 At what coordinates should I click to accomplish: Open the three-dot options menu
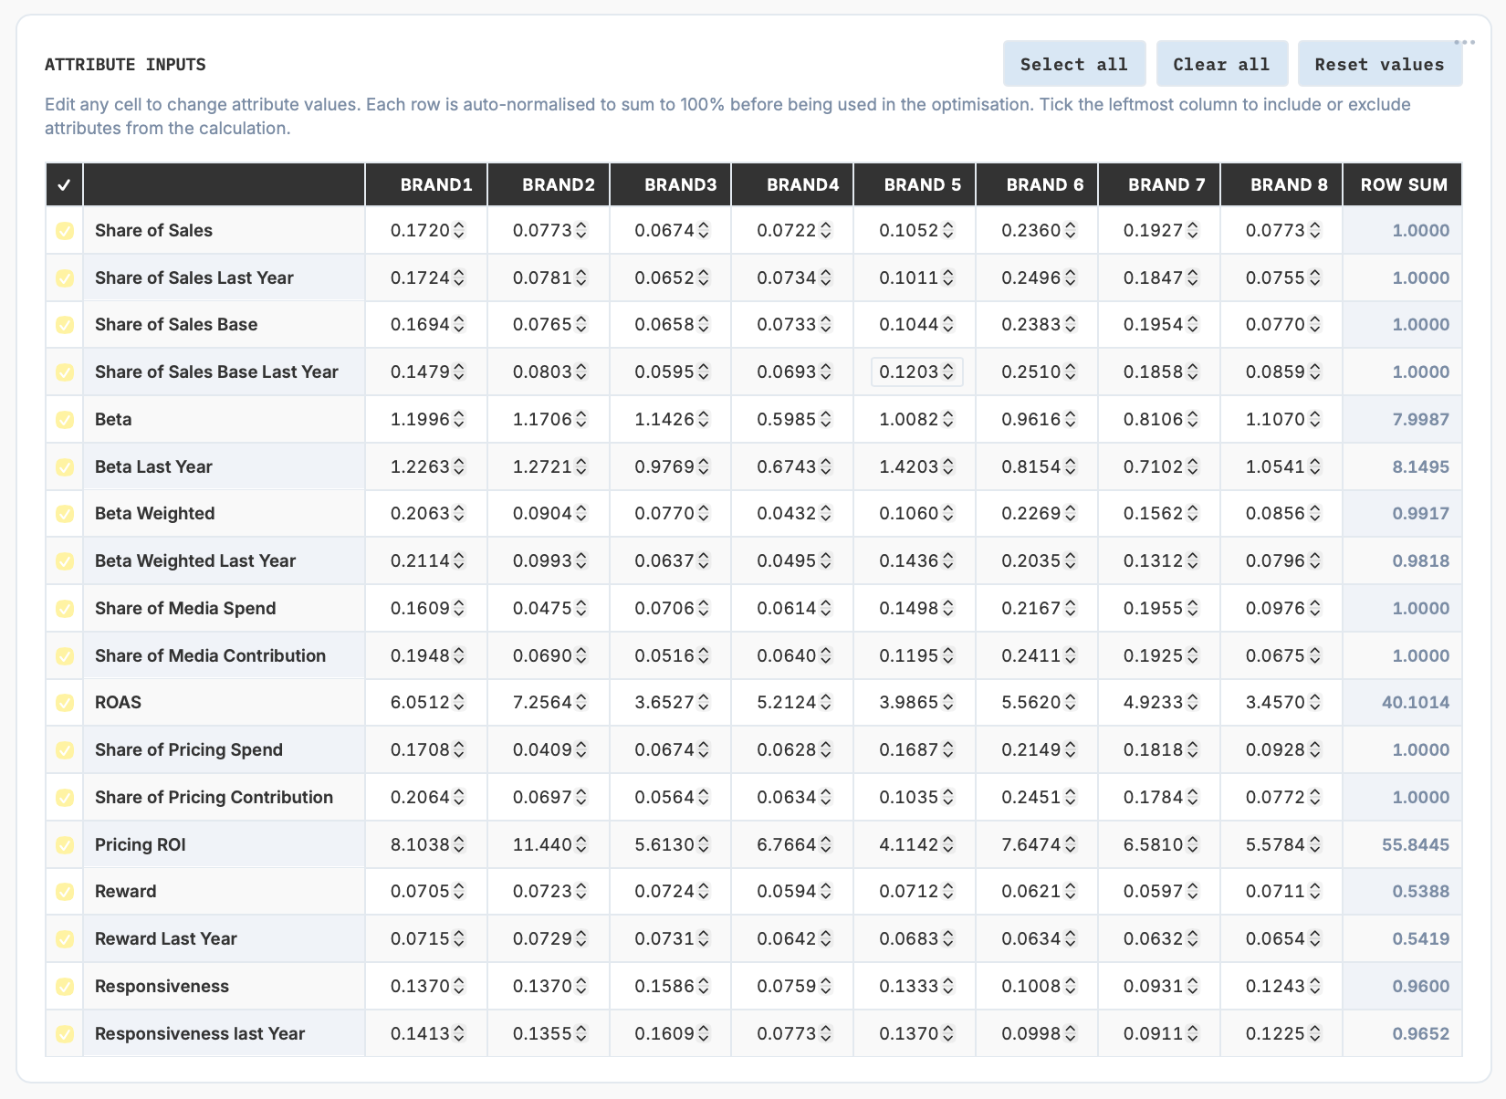pyautogui.click(x=1464, y=42)
